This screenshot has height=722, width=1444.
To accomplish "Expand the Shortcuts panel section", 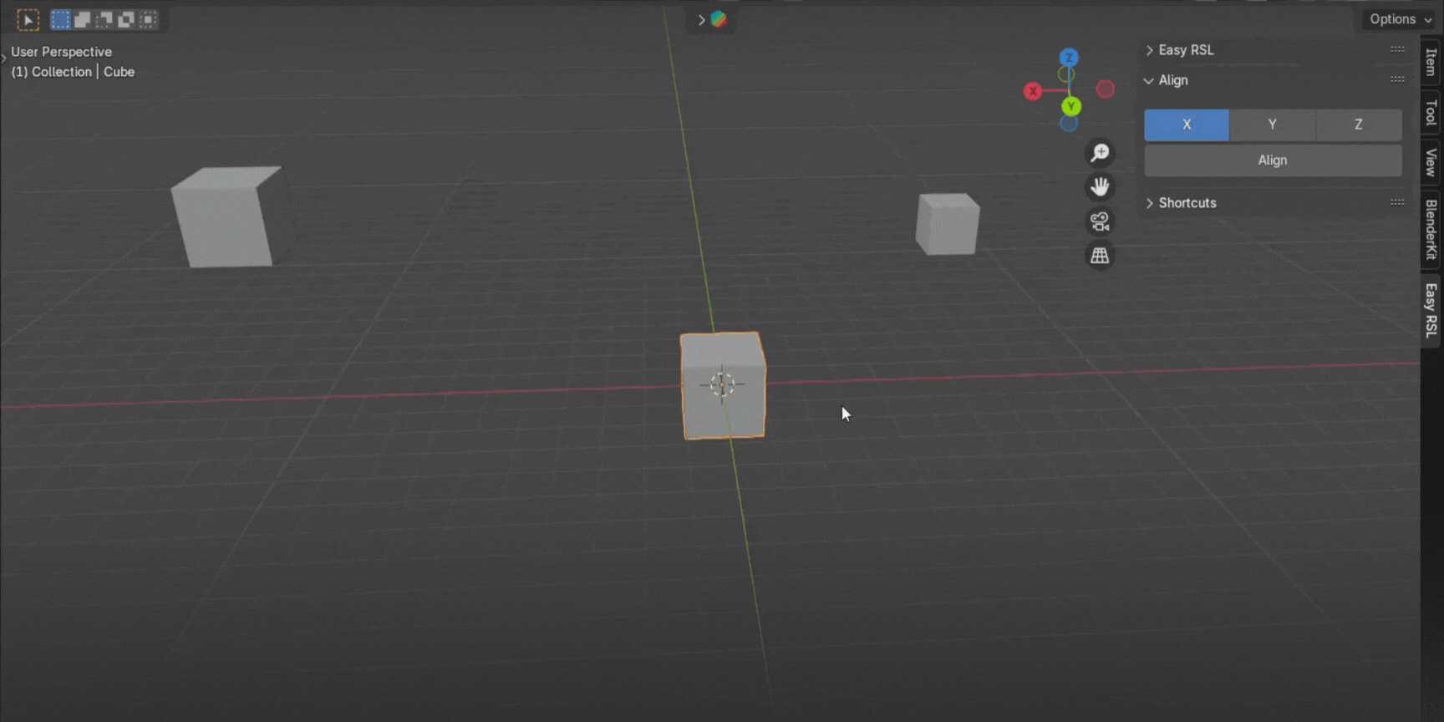I will (x=1187, y=203).
